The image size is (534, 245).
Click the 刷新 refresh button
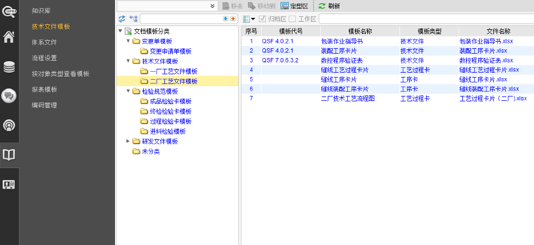pyautogui.click(x=329, y=6)
